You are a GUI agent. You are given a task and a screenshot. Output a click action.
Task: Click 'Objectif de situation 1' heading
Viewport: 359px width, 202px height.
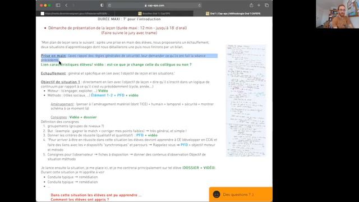[x=61, y=82]
